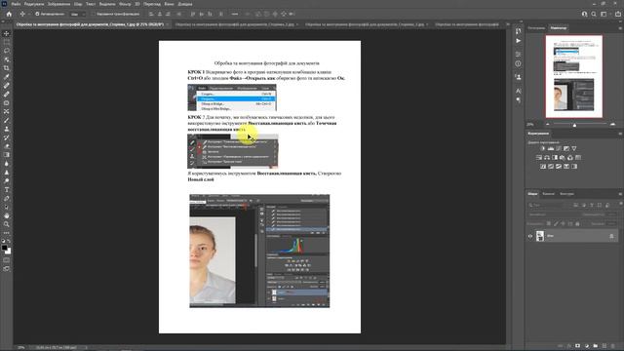The width and height of the screenshot is (624, 351).
Task: Open the Align and Distribute three-dots button
Action: tap(235, 14)
